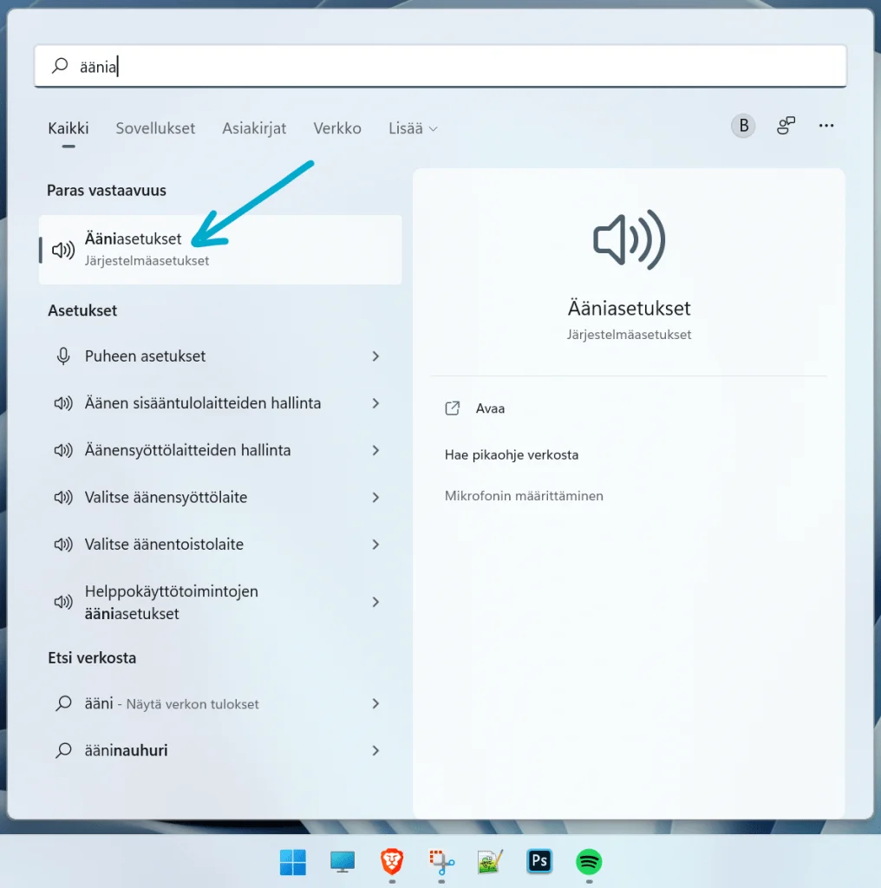Switch to Sovellukset tab
Image resolution: width=881 pixels, height=888 pixels.
coord(155,128)
